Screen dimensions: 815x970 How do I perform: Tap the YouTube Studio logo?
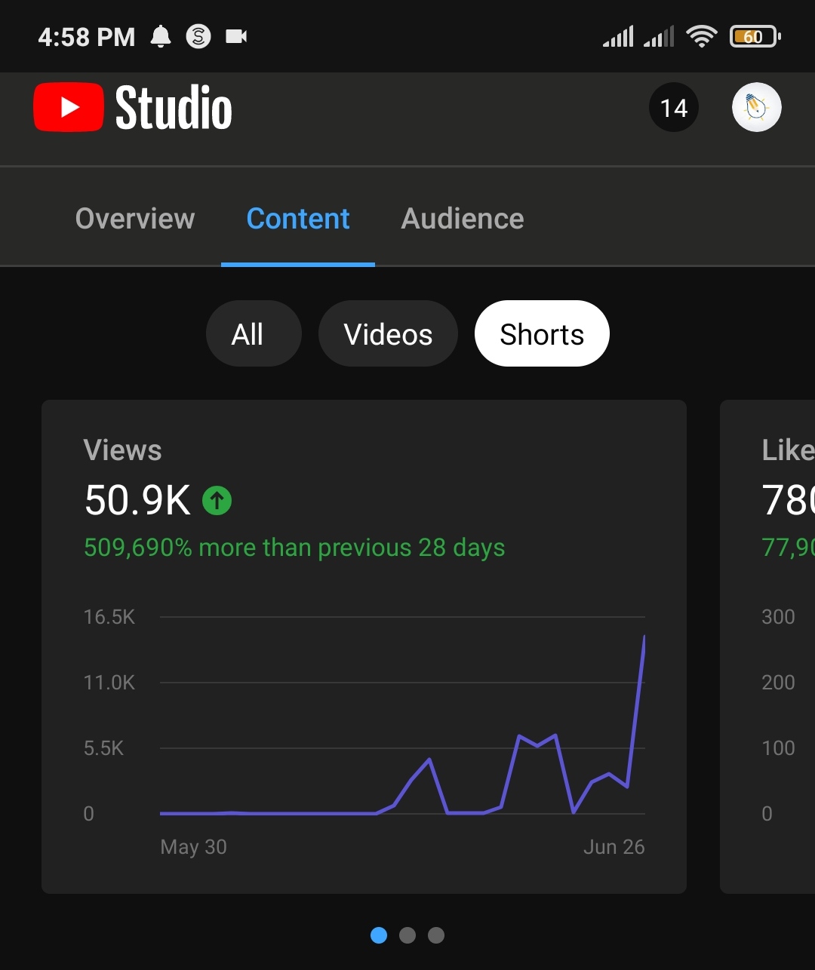pyautogui.click(x=133, y=108)
